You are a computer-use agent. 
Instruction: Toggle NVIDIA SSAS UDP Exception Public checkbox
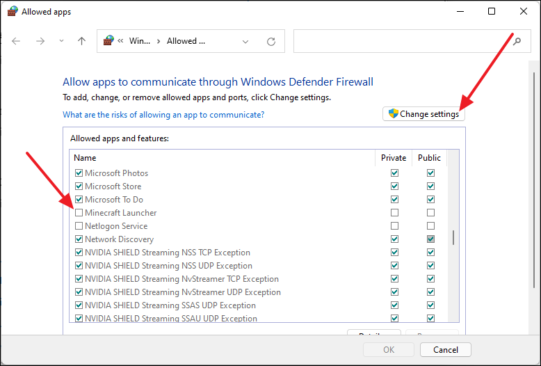click(430, 305)
